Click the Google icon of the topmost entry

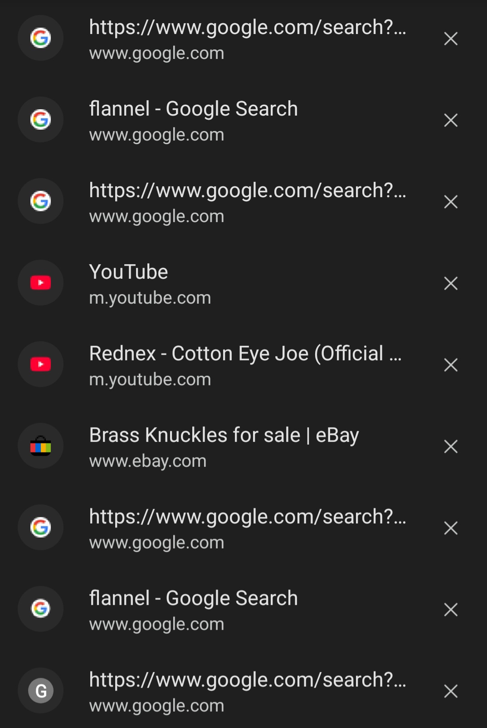coord(40,38)
